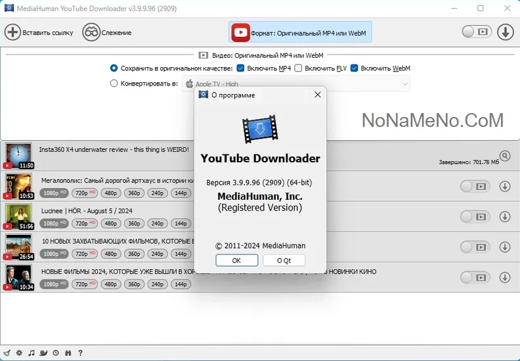
Task: Select 720p quality for Lucinee HÖR video
Action: coord(83,224)
